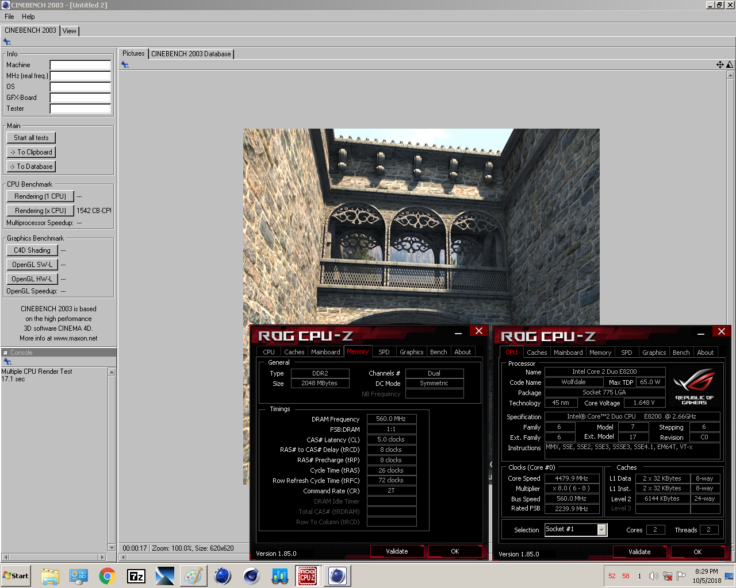Image resolution: width=736 pixels, height=588 pixels.
Task: Open Mainboard tab in processor CPU-Z window
Action: tap(568, 353)
